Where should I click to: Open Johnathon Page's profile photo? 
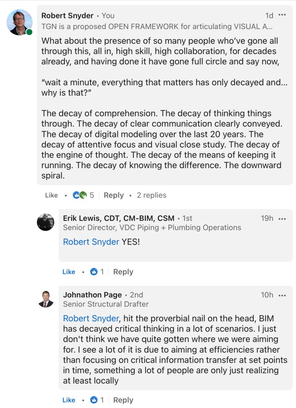click(x=45, y=299)
